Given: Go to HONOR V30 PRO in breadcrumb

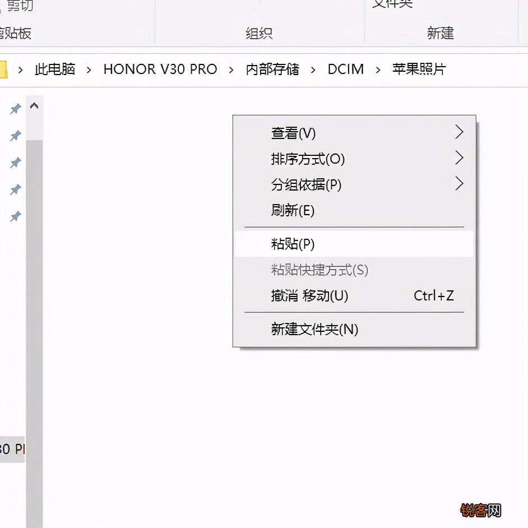Looking at the screenshot, I should click(x=160, y=70).
